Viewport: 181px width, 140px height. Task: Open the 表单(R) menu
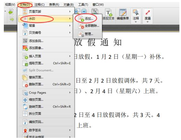click(54, 5)
